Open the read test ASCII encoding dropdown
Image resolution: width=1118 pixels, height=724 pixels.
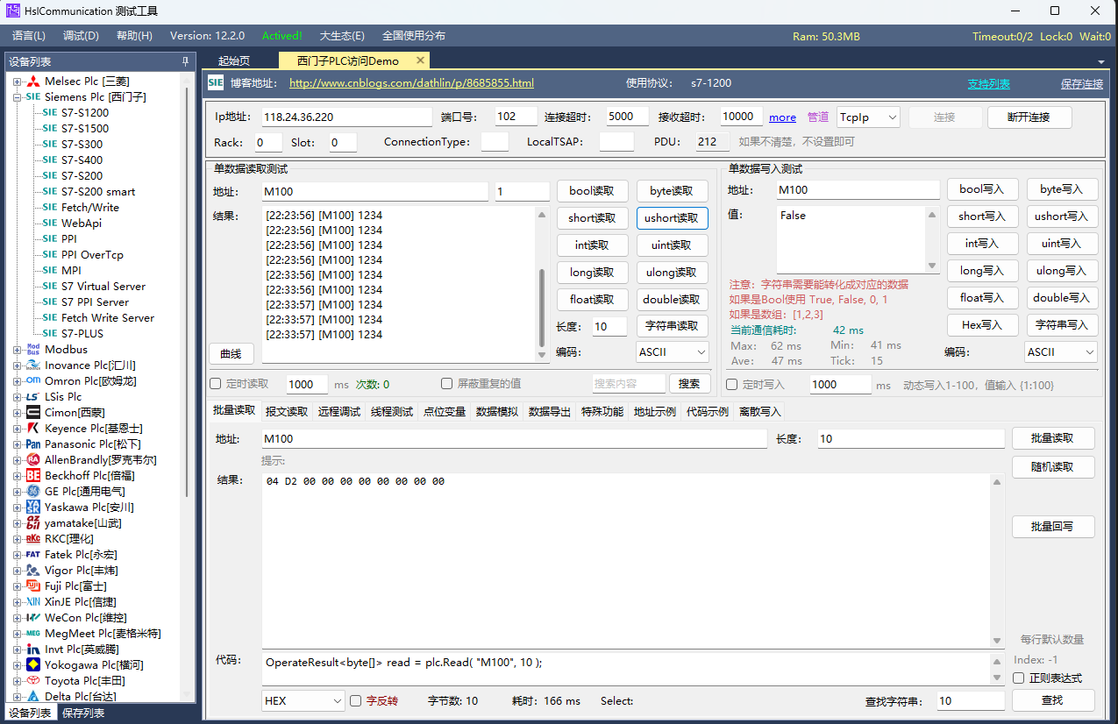pos(673,352)
